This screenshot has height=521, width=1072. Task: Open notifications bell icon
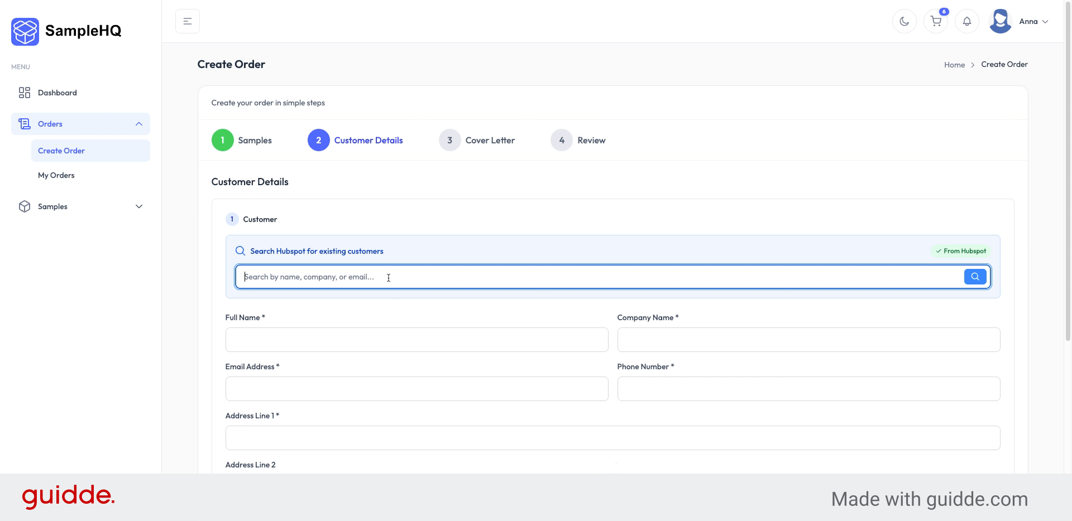click(966, 22)
